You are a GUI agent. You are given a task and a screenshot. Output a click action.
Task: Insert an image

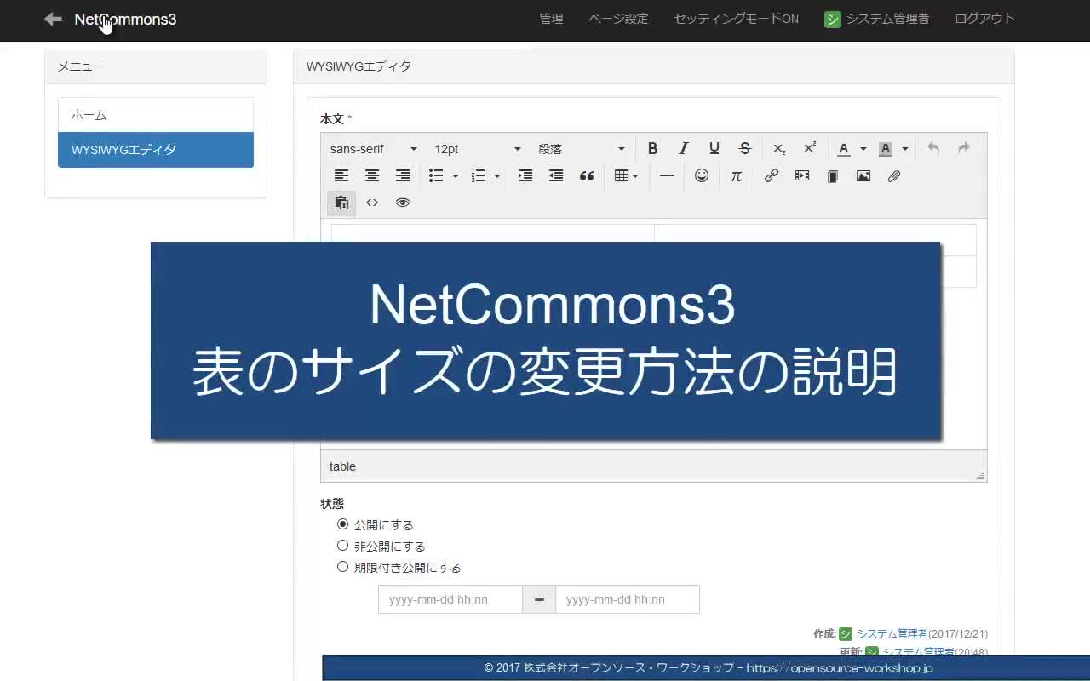(863, 175)
